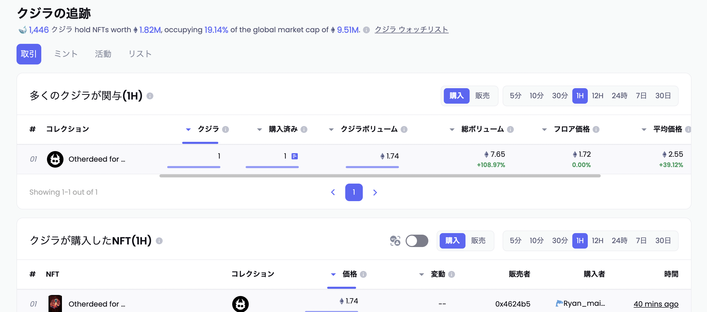Click 1,446 whale count value
This screenshot has width=707, height=312.
pyautogui.click(x=39, y=30)
